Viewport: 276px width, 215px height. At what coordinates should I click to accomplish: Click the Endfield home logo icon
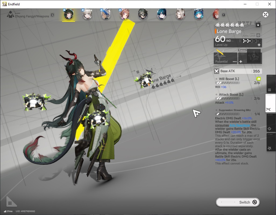click(x=10, y=14)
